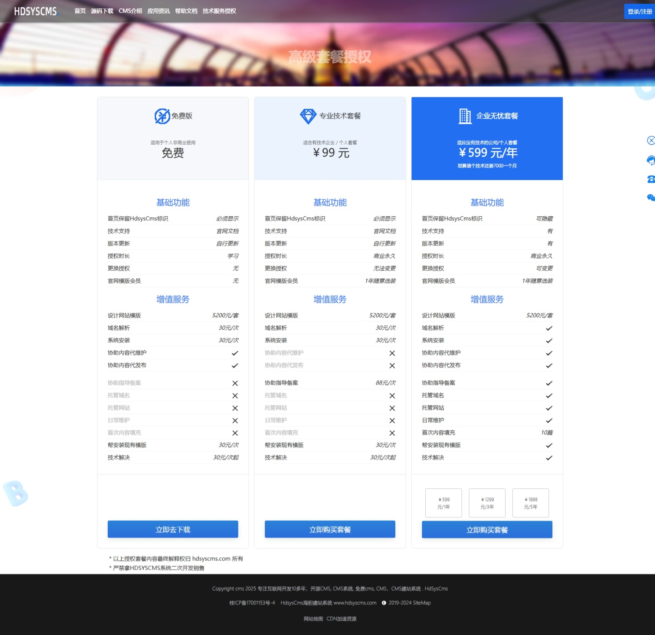This screenshot has width=655, height=635.
Task: Click the telephone icon in right sidebar
Action: (x=651, y=179)
